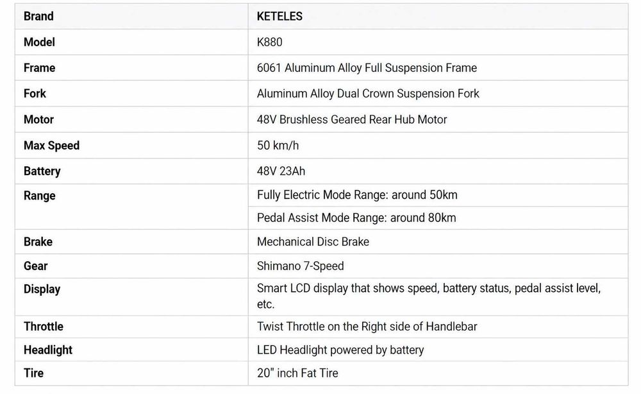
Task: Select the K880 model value
Action: click(269, 42)
